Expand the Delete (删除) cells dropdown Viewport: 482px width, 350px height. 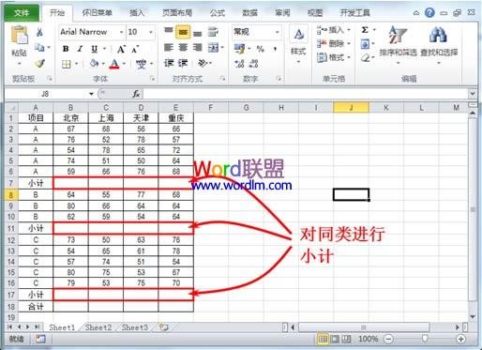(x=349, y=44)
